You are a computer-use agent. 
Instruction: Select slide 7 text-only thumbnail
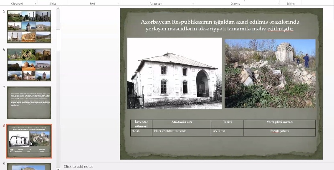point(29,103)
